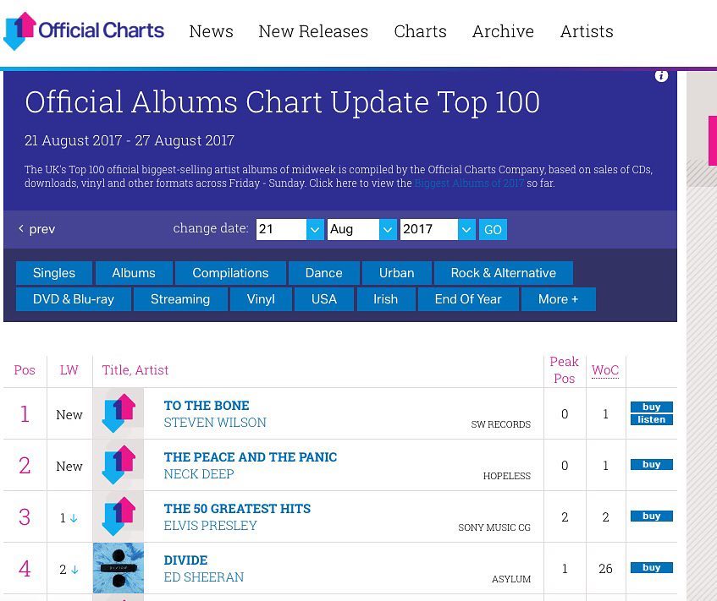Go to the prev chart week

(x=37, y=229)
